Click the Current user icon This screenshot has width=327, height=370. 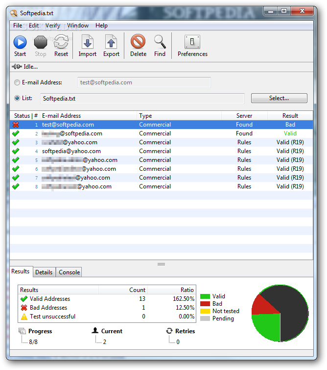pos(95,331)
